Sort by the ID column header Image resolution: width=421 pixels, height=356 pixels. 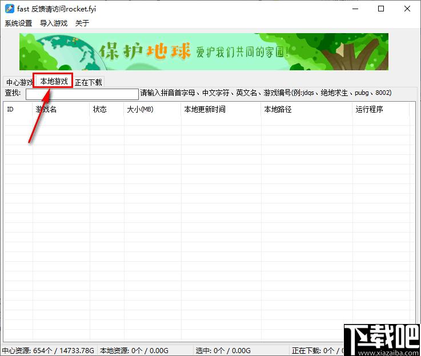[18, 109]
